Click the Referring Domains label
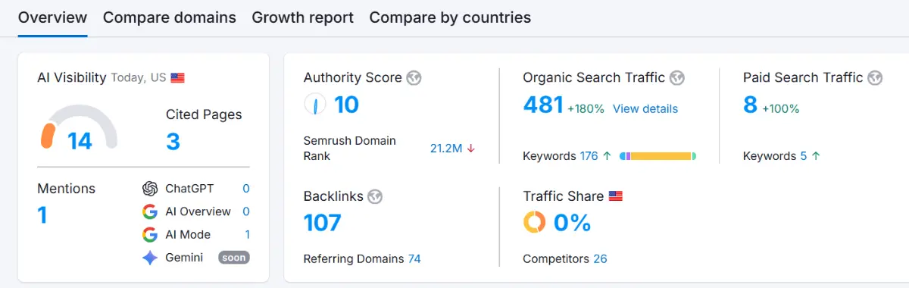 [354, 258]
